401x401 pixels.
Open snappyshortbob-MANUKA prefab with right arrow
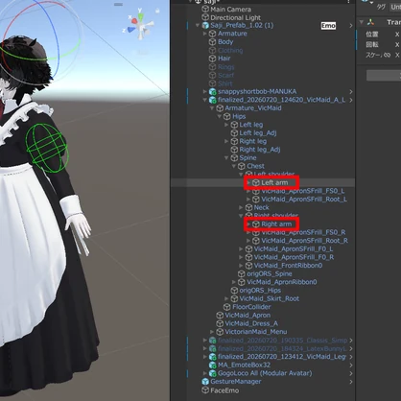pos(351,92)
